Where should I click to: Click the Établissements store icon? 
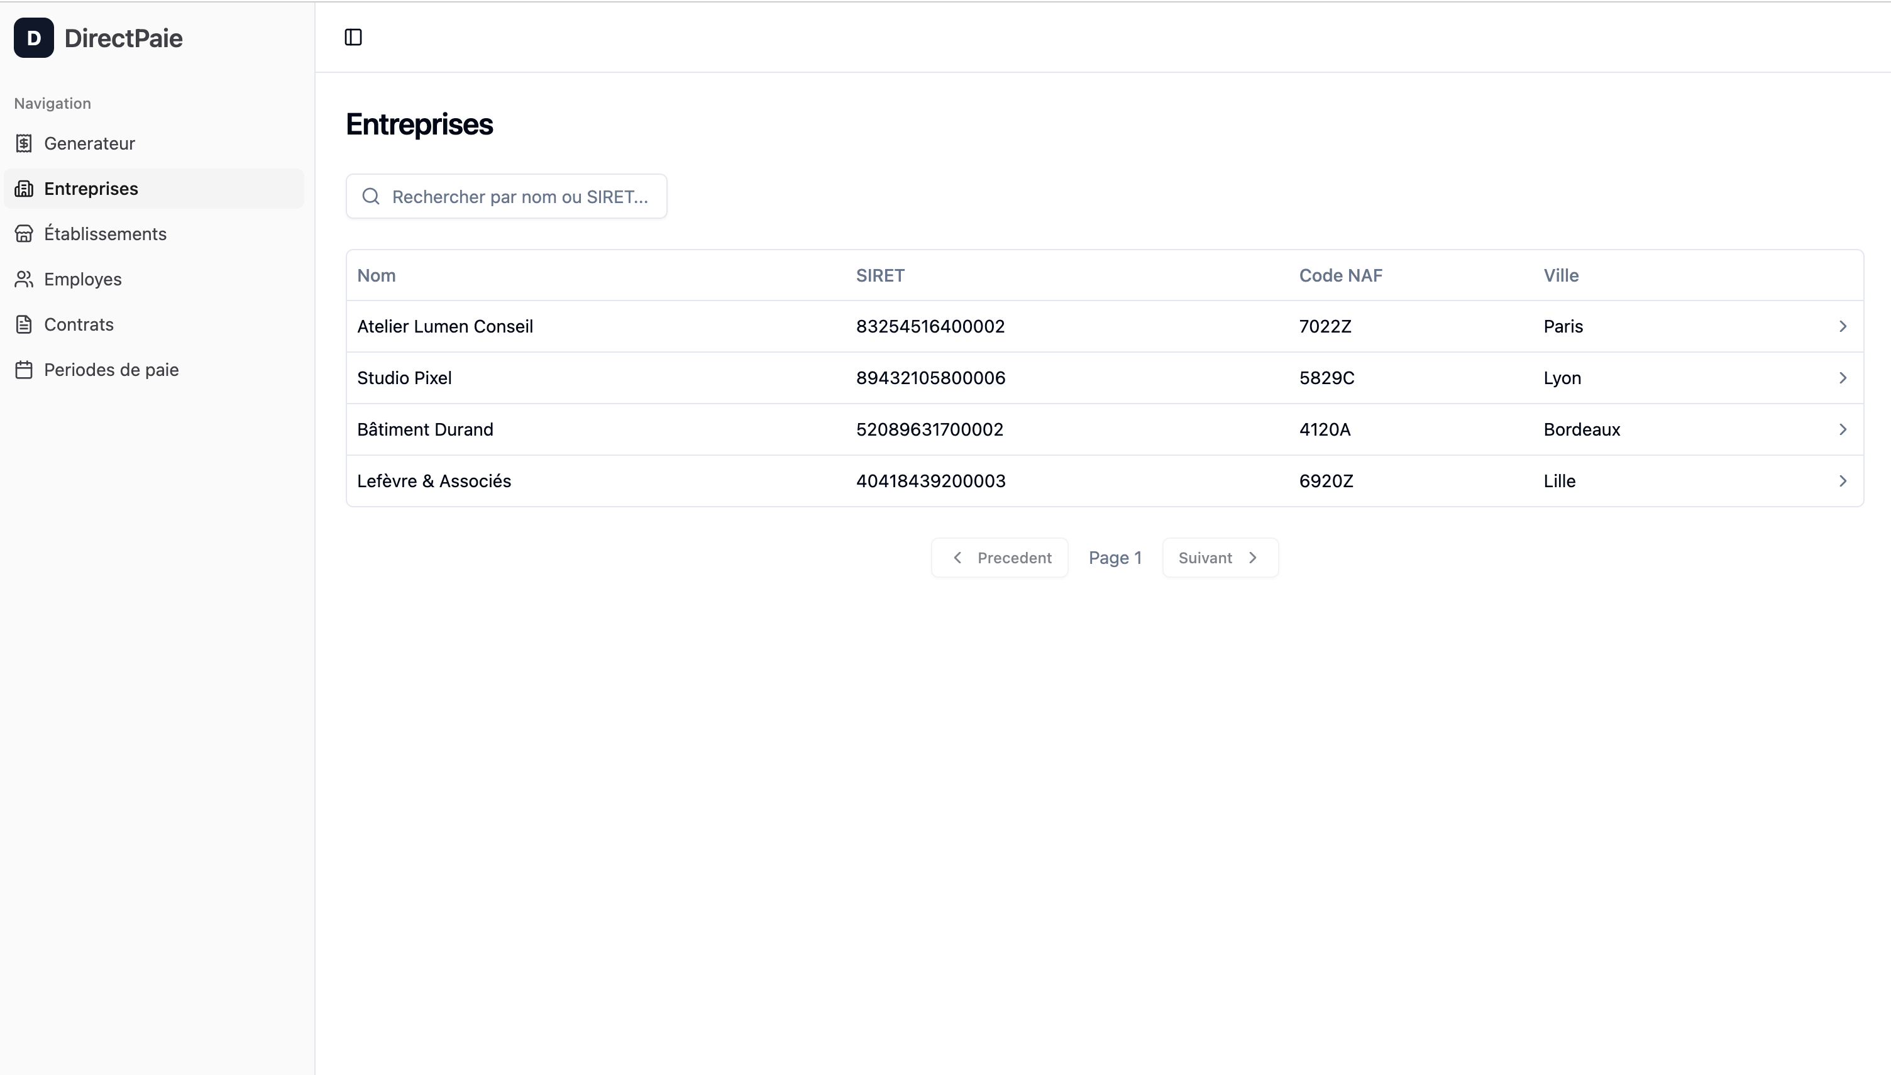pos(24,234)
